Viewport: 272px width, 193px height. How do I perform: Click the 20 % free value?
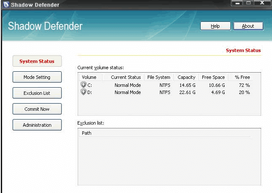[x=244, y=92]
